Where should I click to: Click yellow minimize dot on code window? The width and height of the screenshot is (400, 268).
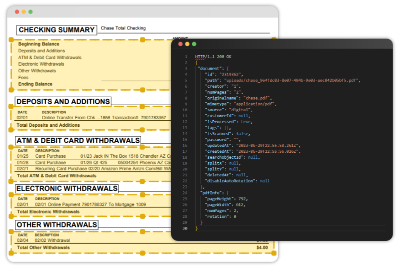tap(187, 44)
